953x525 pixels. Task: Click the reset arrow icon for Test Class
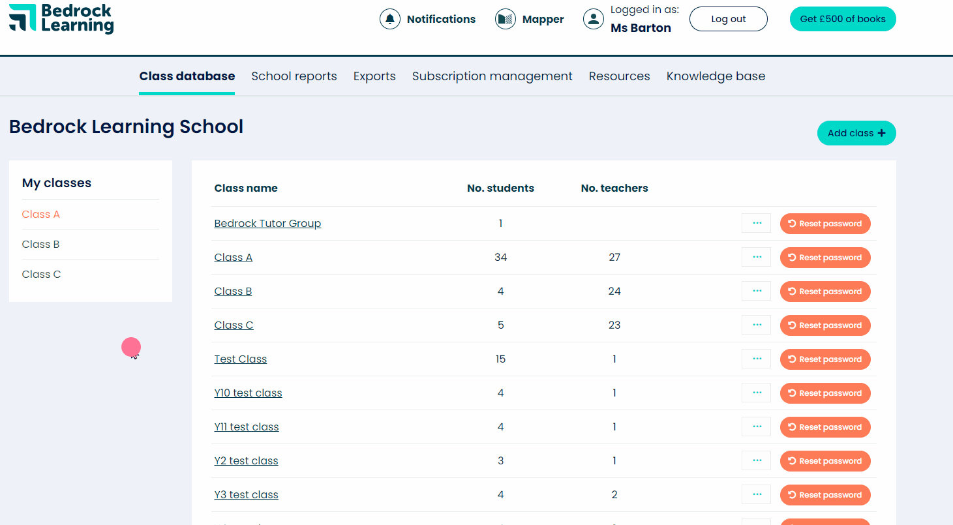(x=792, y=359)
